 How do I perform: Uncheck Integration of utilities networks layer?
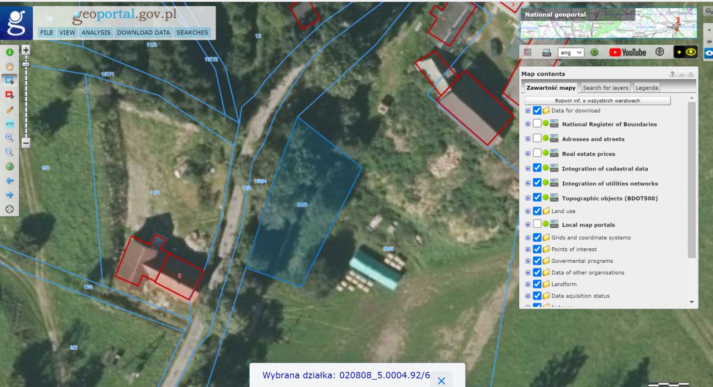click(538, 183)
